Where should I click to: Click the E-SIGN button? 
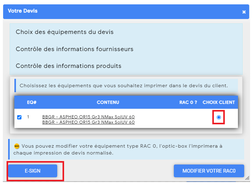click(x=33, y=171)
